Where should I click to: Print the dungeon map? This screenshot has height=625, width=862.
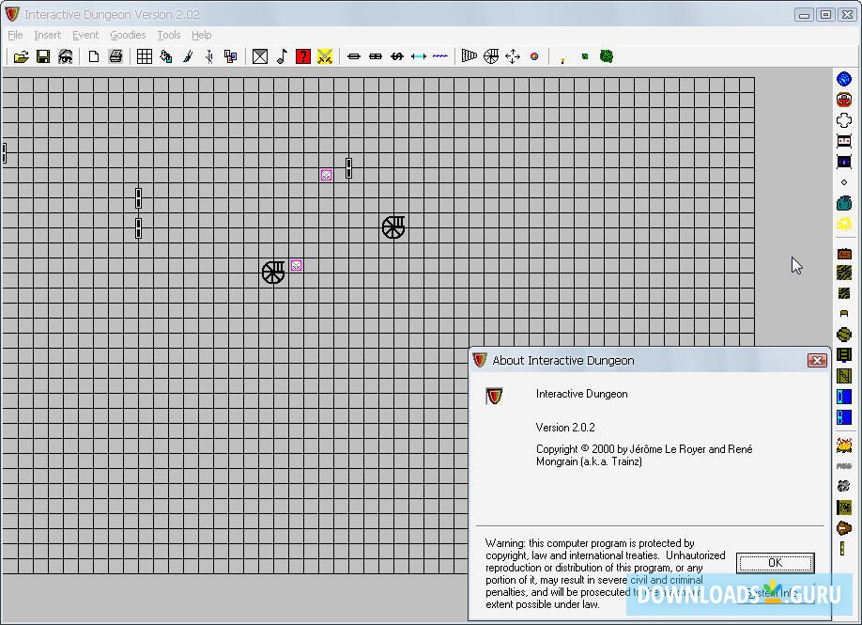pos(115,55)
